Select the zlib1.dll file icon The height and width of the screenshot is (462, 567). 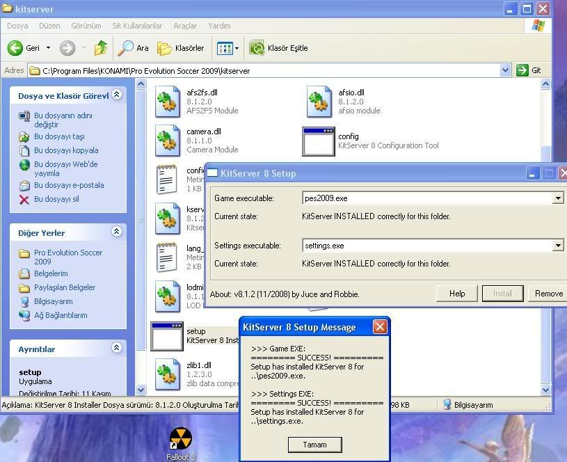pos(168,374)
